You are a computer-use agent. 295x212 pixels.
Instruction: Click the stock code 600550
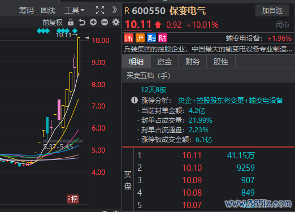click(149, 11)
